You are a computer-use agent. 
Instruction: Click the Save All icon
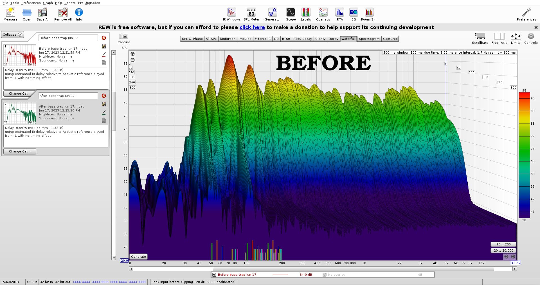tap(43, 14)
